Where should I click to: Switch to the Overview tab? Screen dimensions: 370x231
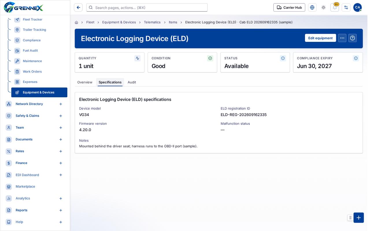[85, 82]
